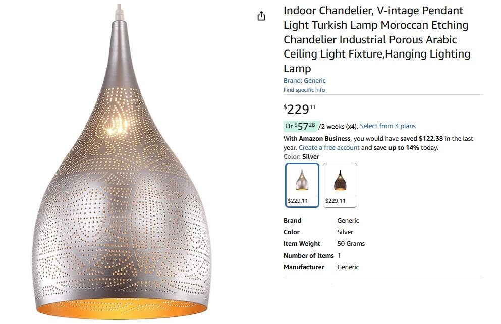Click the Manufacturer row's Generic value
The width and height of the screenshot is (501, 324).
[x=348, y=267]
